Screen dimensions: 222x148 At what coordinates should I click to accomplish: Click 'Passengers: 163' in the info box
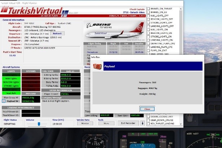[x=148, y=82]
